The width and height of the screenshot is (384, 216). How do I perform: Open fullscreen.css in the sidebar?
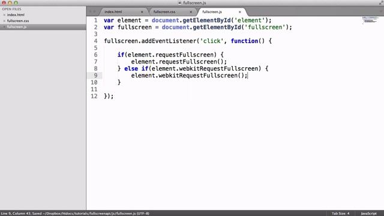(18, 21)
